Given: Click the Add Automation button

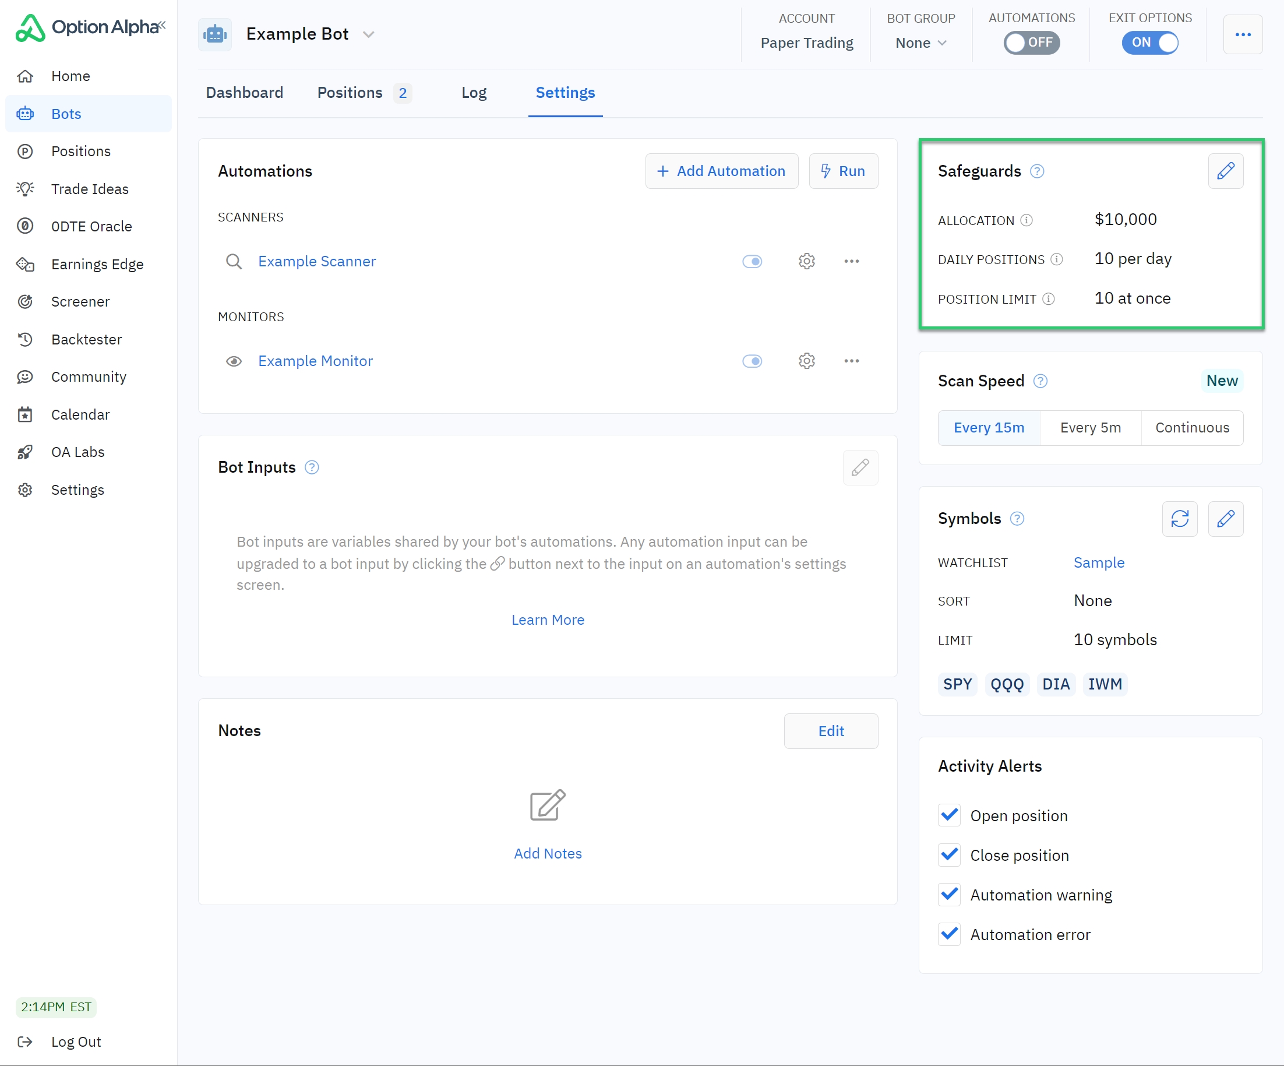Looking at the screenshot, I should [721, 171].
